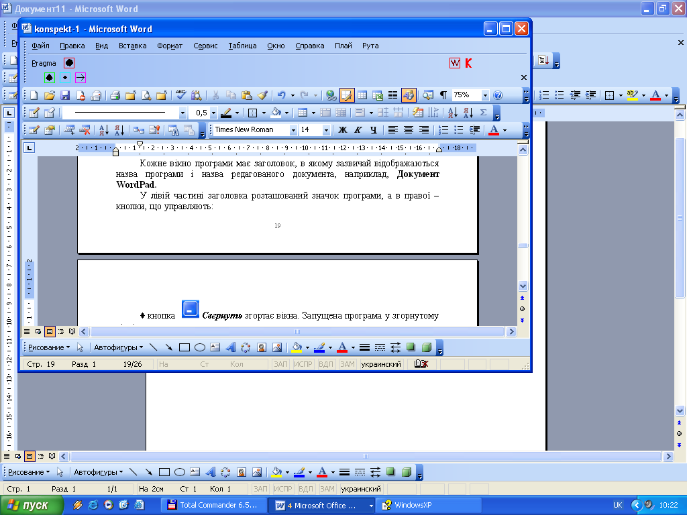
Task: Cut selection with scissors icon
Action: click(215, 95)
